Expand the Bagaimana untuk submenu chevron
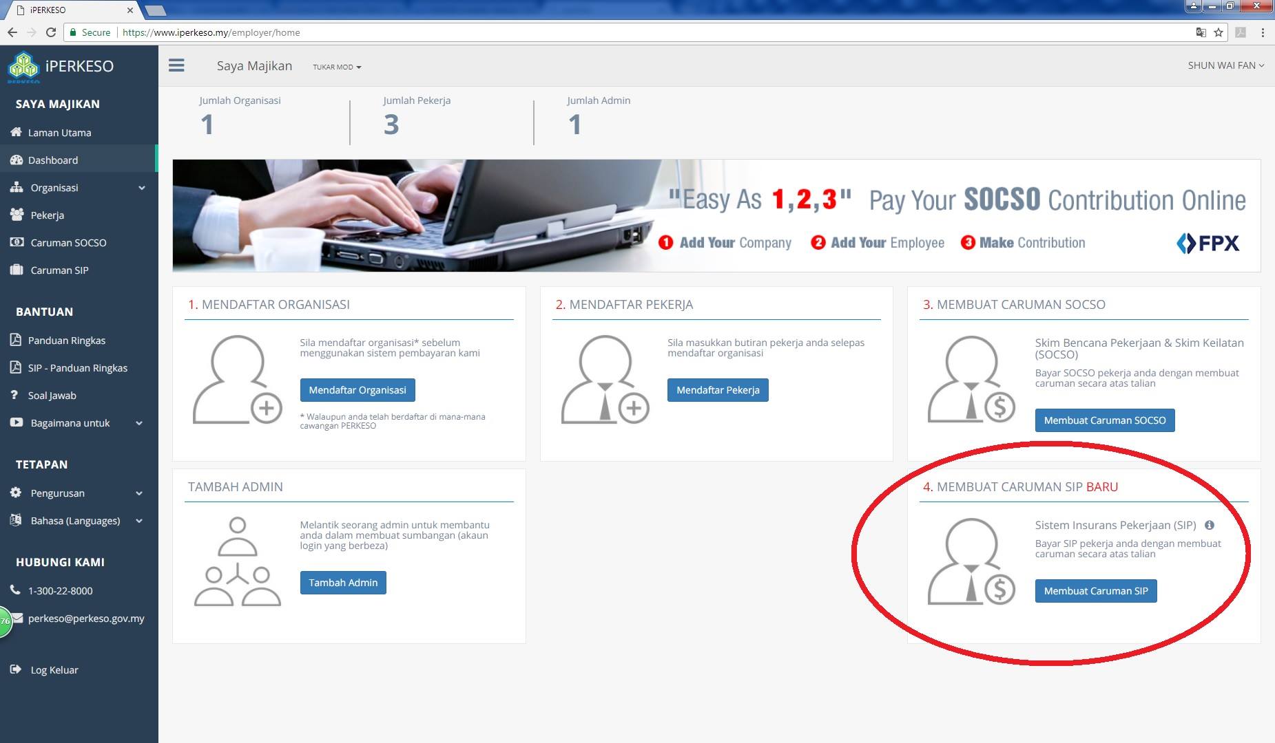 click(139, 423)
